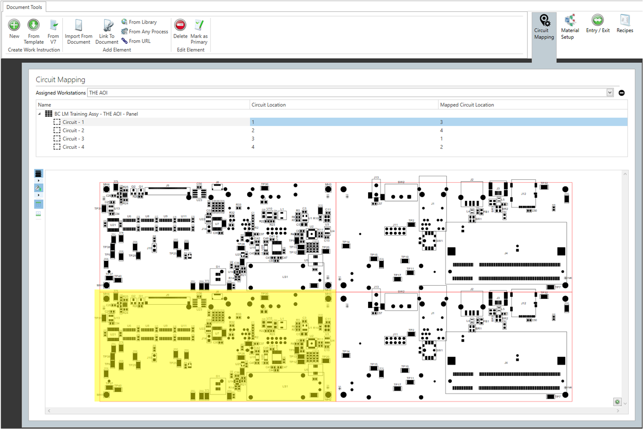Viewport: 643px width, 429px height.
Task: Click the zoom reset icon near bottom right
Action: click(x=617, y=402)
